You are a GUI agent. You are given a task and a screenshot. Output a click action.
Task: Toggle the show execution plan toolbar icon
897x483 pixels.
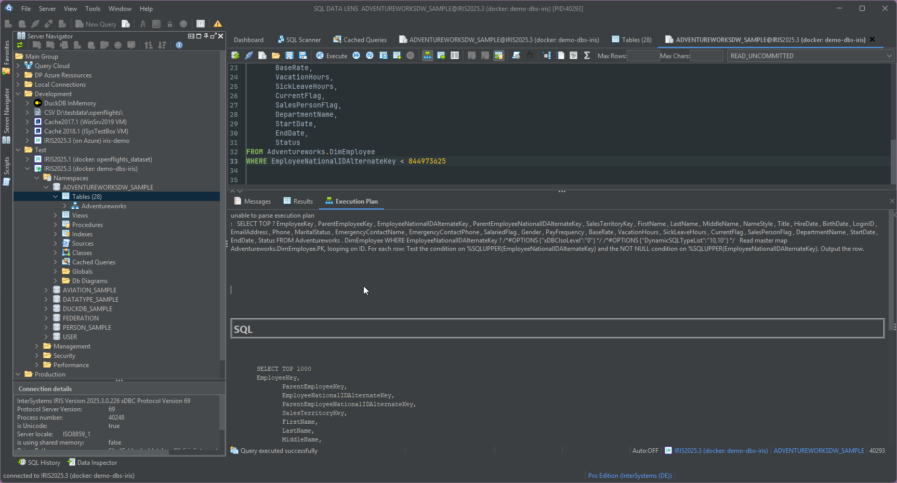pos(427,56)
